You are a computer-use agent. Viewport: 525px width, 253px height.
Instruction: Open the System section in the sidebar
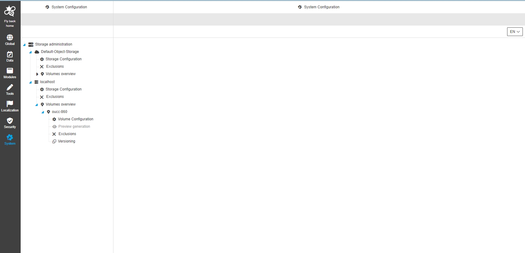point(10,139)
